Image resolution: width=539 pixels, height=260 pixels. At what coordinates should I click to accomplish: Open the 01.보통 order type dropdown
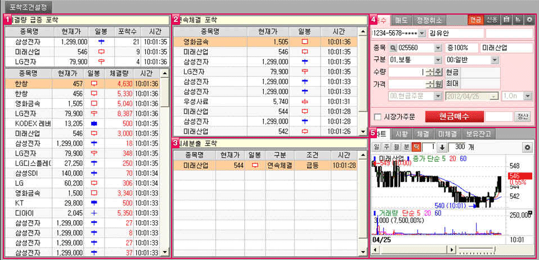point(438,60)
